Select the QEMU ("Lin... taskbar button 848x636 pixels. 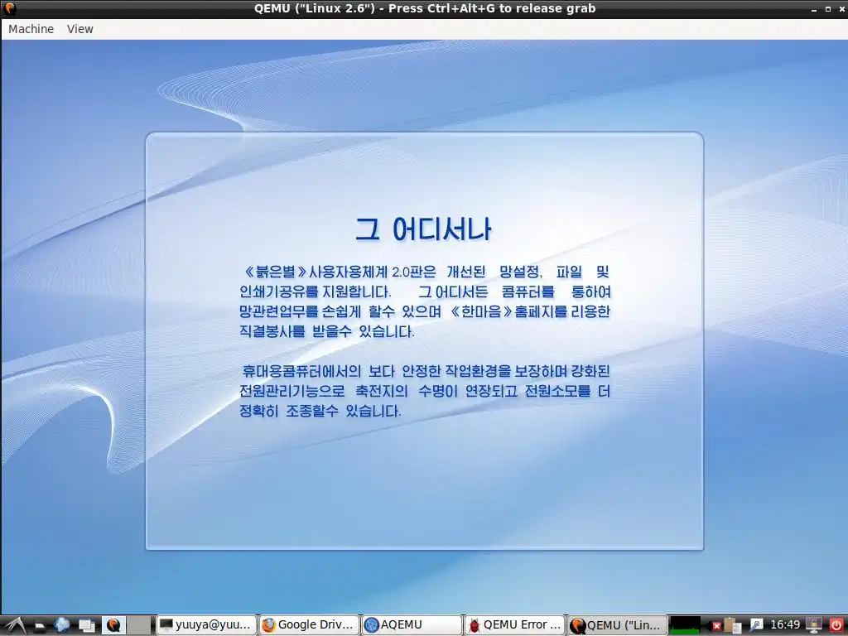[616, 625]
